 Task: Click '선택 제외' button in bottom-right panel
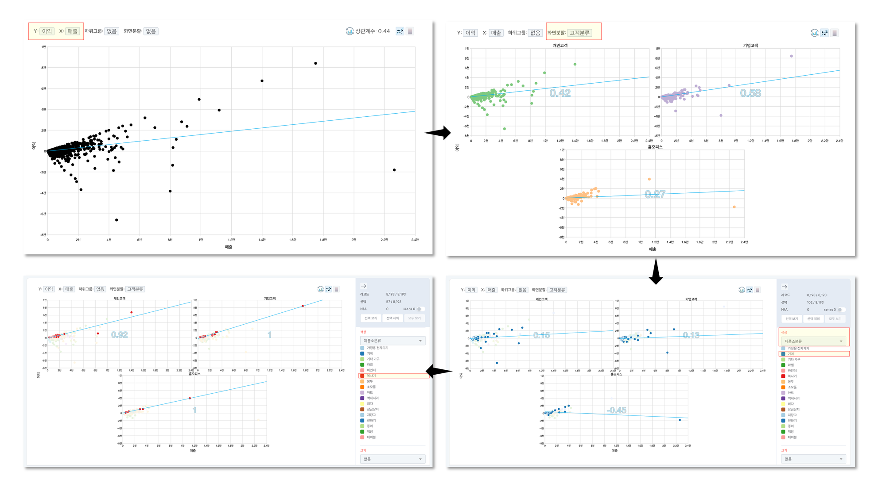click(x=813, y=318)
